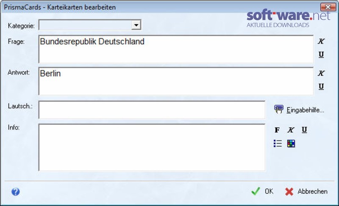Confirm with the OK button
Image resolution: width=339 pixels, height=206 pixels.
262,191
